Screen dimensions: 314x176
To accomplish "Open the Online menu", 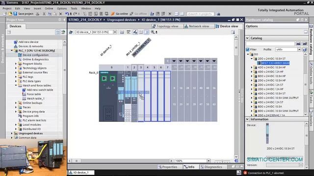I will point(49,8).
